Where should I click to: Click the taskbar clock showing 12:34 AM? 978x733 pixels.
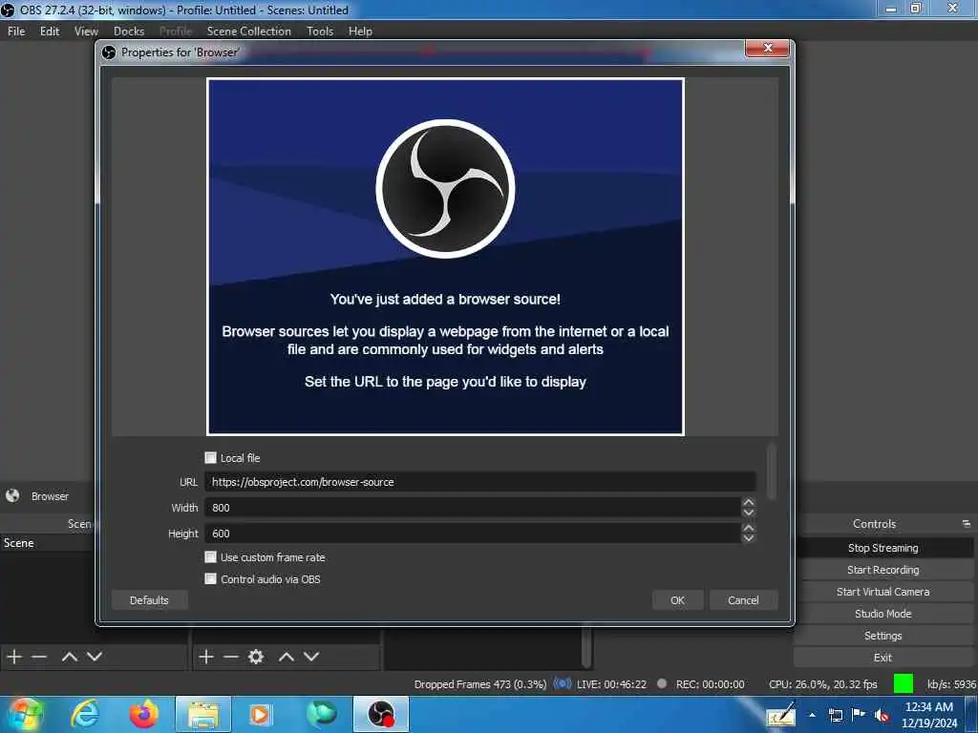click(929, 715)
